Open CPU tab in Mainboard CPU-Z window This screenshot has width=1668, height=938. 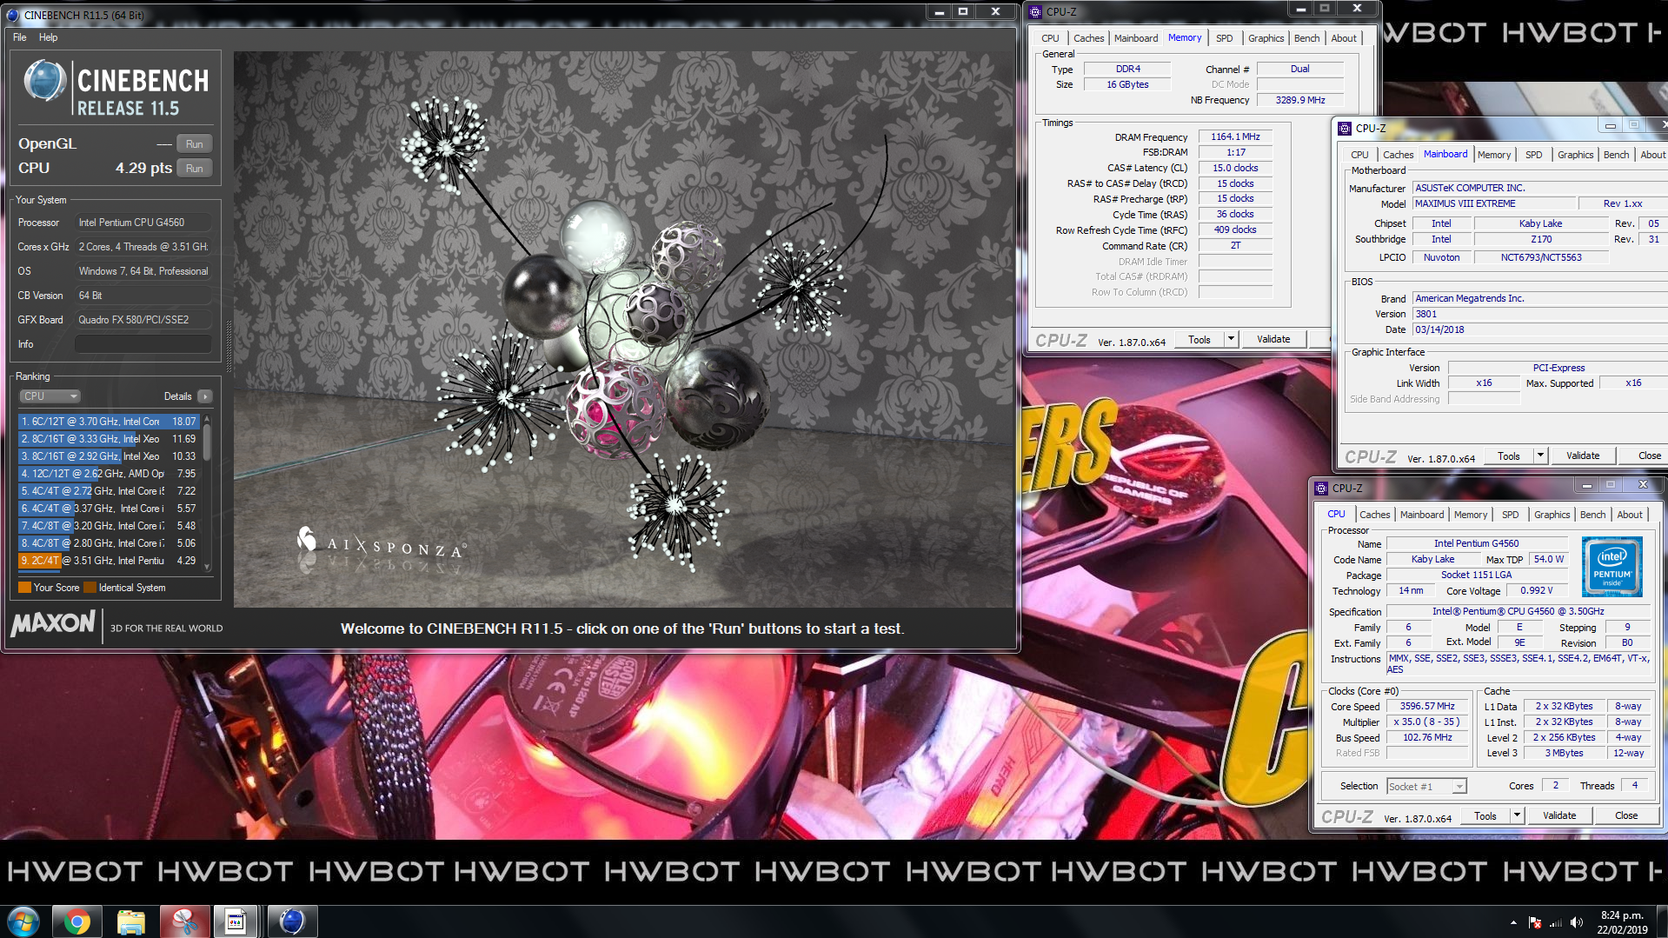click(x=1359, y=155)
